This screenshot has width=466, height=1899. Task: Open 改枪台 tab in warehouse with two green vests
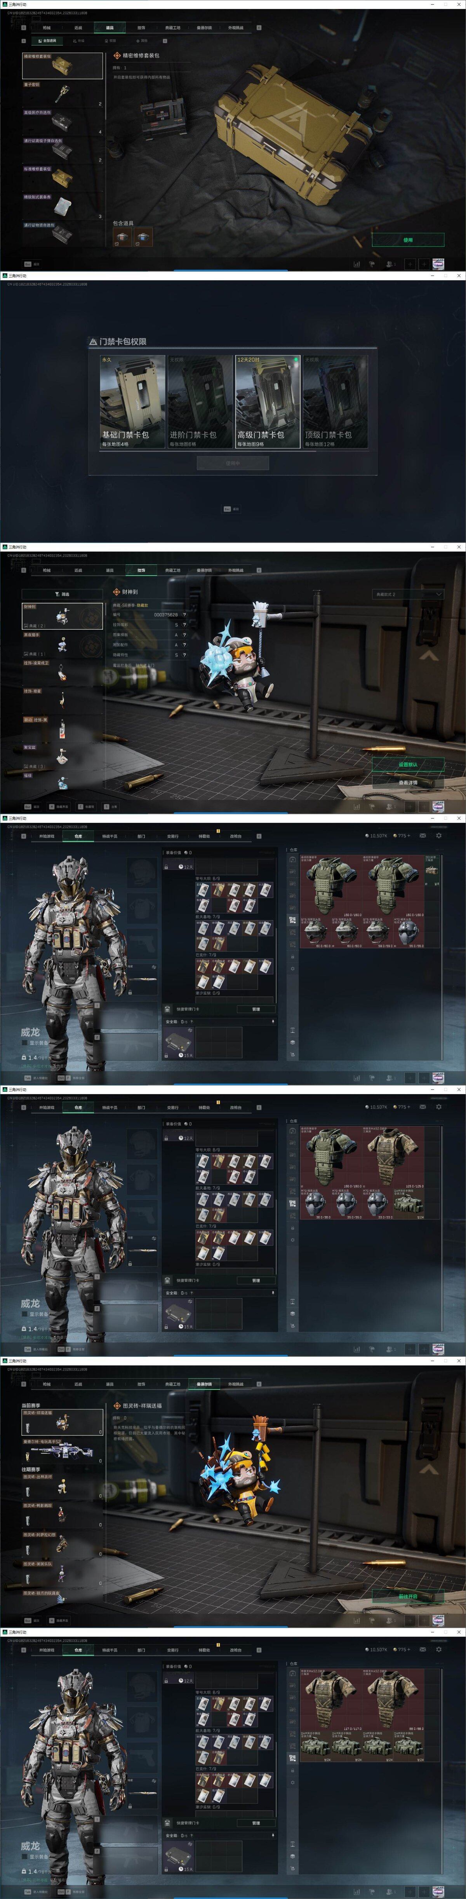pos(236,836)
